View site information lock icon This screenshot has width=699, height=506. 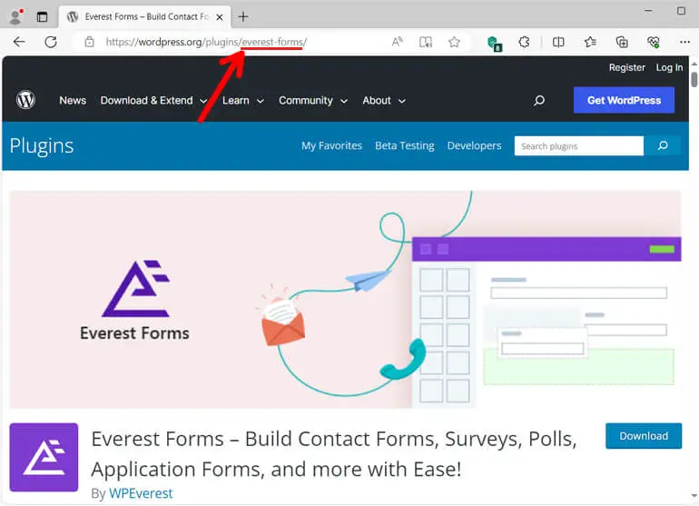click(x=90, y=42)
